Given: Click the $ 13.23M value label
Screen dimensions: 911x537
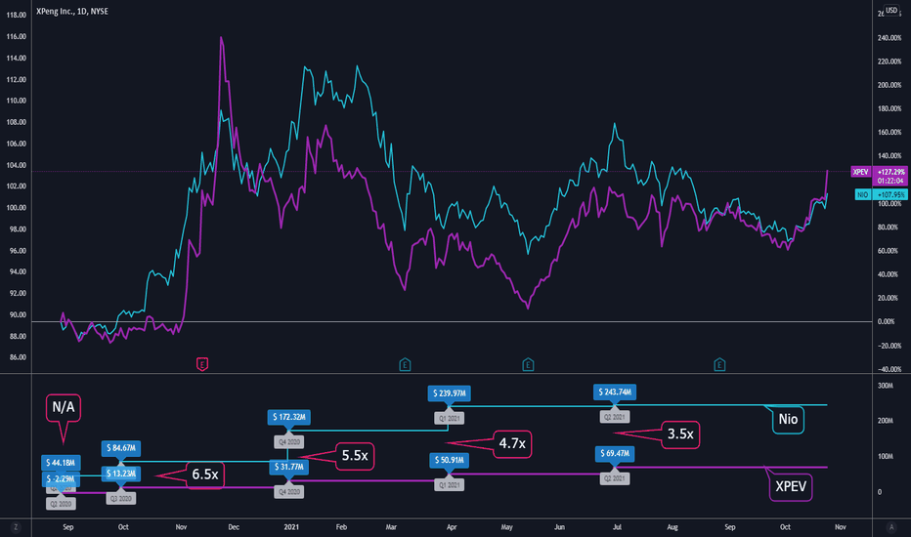Looking at the screenshot, I should 121,474.
